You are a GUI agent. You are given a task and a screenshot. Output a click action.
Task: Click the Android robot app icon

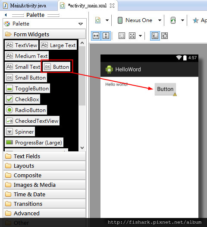[x=109, y=70]
